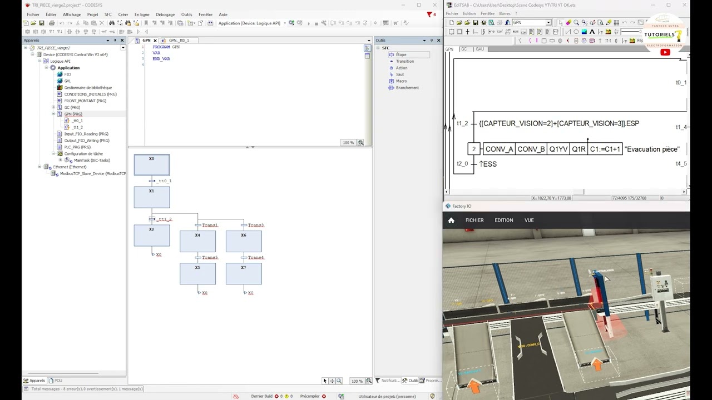The height and width of the screenshot is (400, 712).
Task: Switch to the GAU tab in EdiTSAB
Action: click(479, 49)
